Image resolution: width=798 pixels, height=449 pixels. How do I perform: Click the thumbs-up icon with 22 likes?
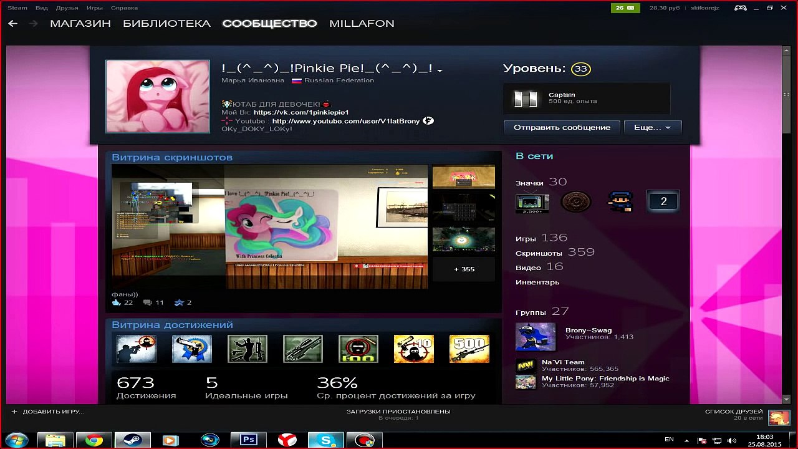click(x=117, y=302)
